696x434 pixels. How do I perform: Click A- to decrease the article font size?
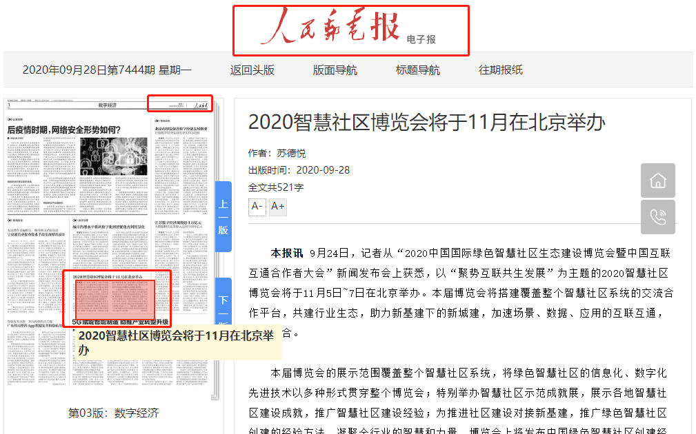(x=257, y=207)
